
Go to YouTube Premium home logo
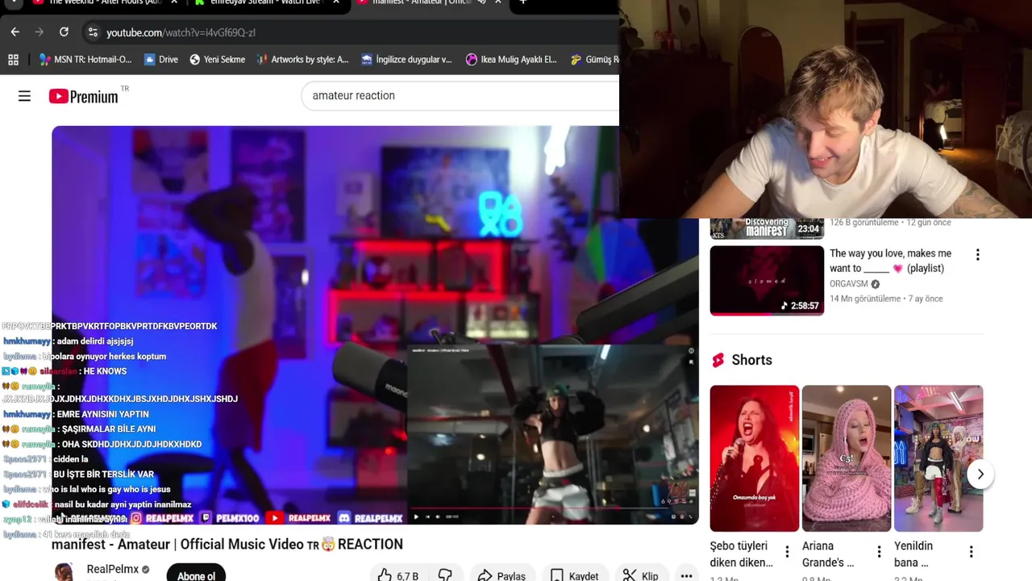[83, 96]
